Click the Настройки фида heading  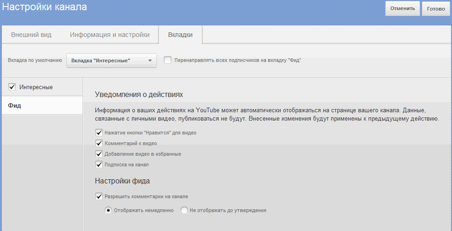[x=122, y=181]
